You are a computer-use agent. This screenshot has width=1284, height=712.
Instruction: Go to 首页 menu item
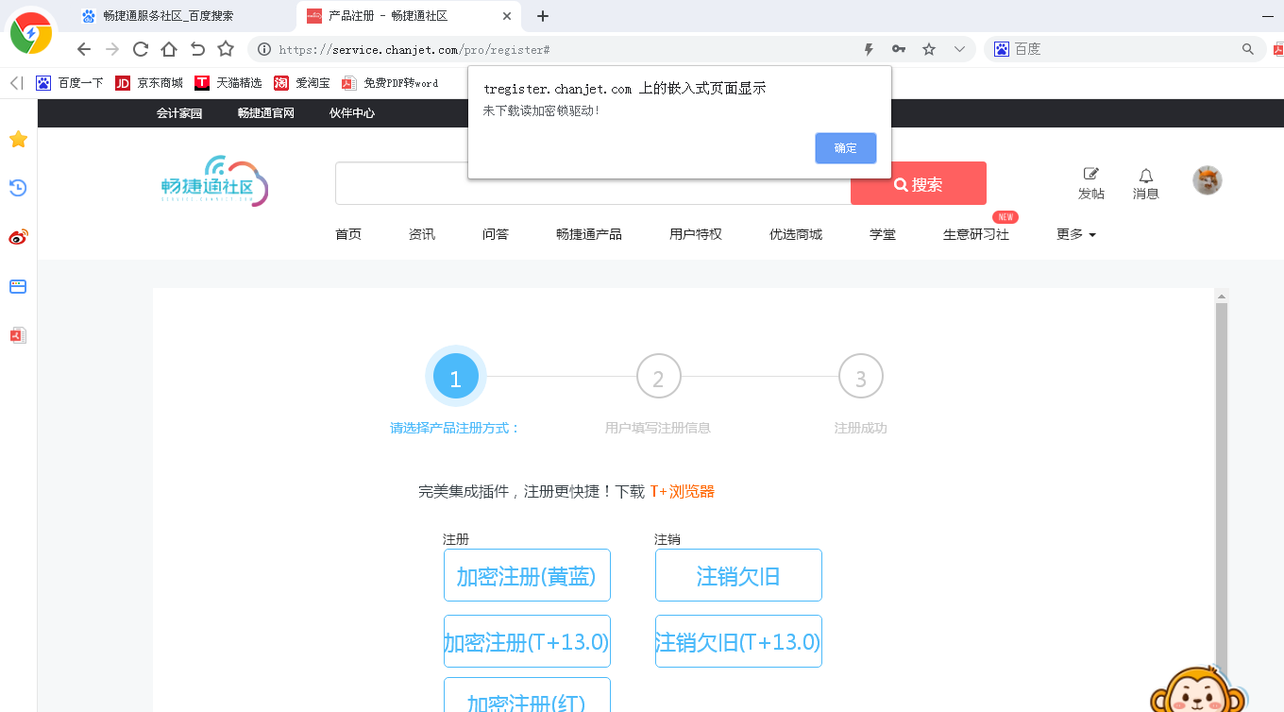point(348,234)
